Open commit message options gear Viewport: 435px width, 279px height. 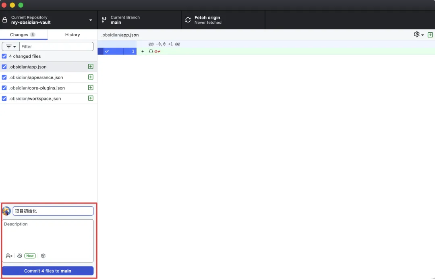click(43, 256)
